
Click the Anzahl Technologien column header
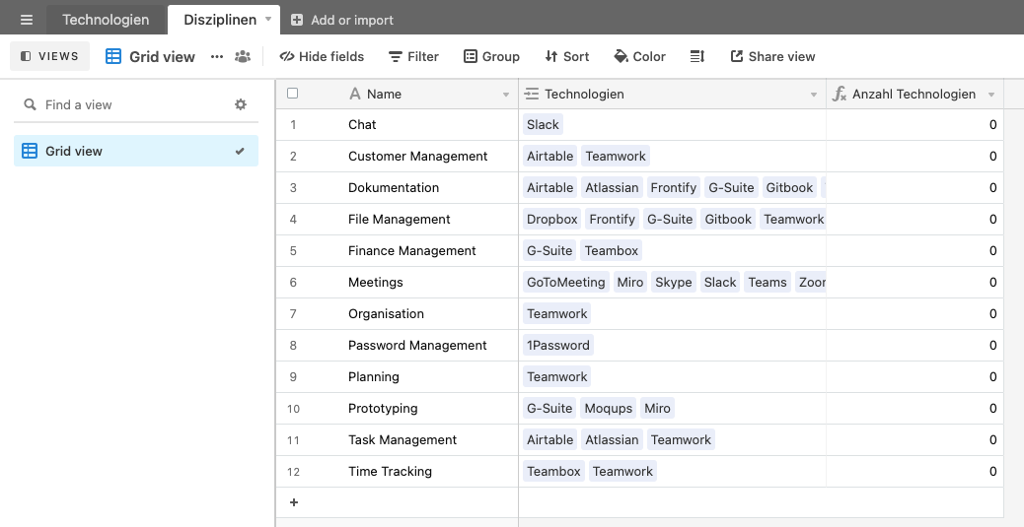pyautogui.click(x=914, y=94)
